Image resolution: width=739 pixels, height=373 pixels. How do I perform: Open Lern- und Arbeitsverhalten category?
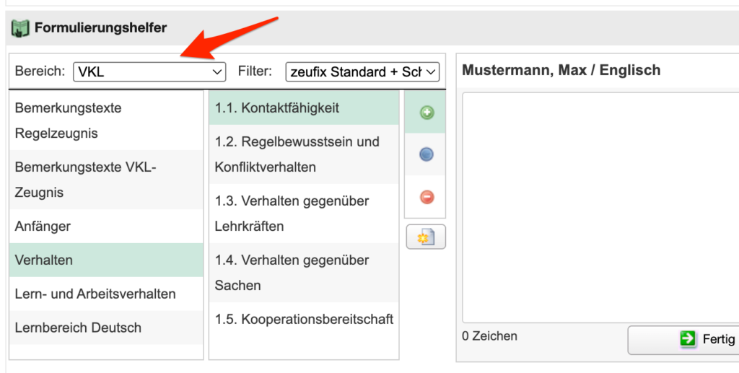coord(106,294)
